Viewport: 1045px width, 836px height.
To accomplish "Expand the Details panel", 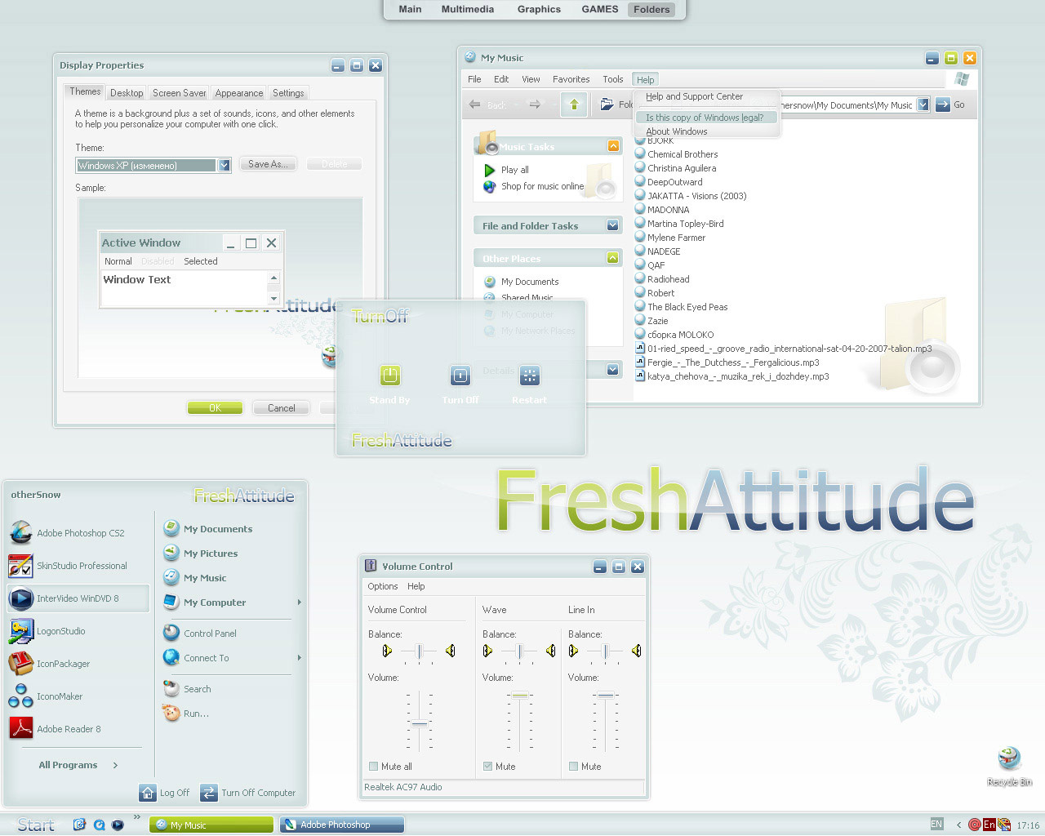I will coord(613,370).
